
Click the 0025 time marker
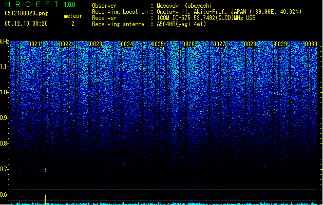coord(158,44)
